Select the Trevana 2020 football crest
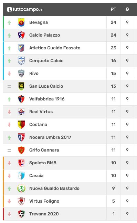This screenshot has height=223, width=137. [21, 214]
